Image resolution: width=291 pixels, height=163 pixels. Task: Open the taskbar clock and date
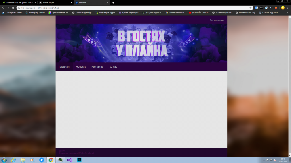[283, 160]
